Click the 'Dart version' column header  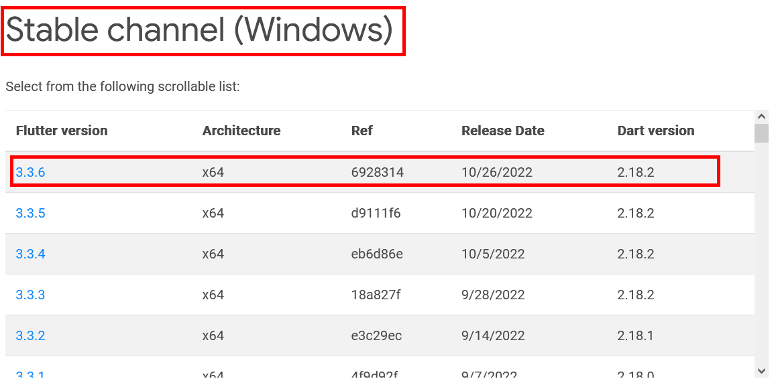pos(656,131)
